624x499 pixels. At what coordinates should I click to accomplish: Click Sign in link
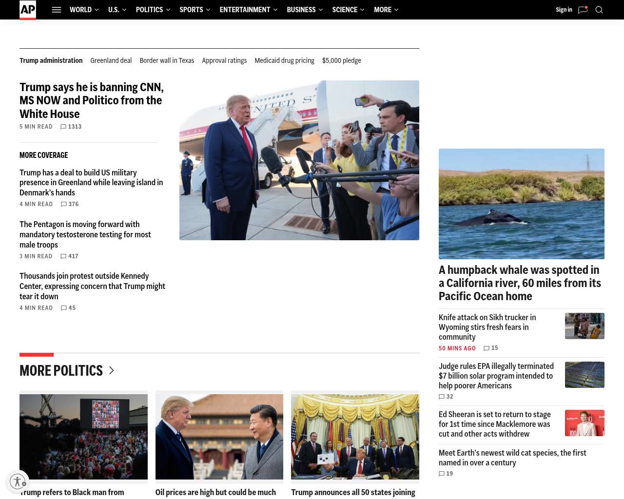click(x=564, y=10)
